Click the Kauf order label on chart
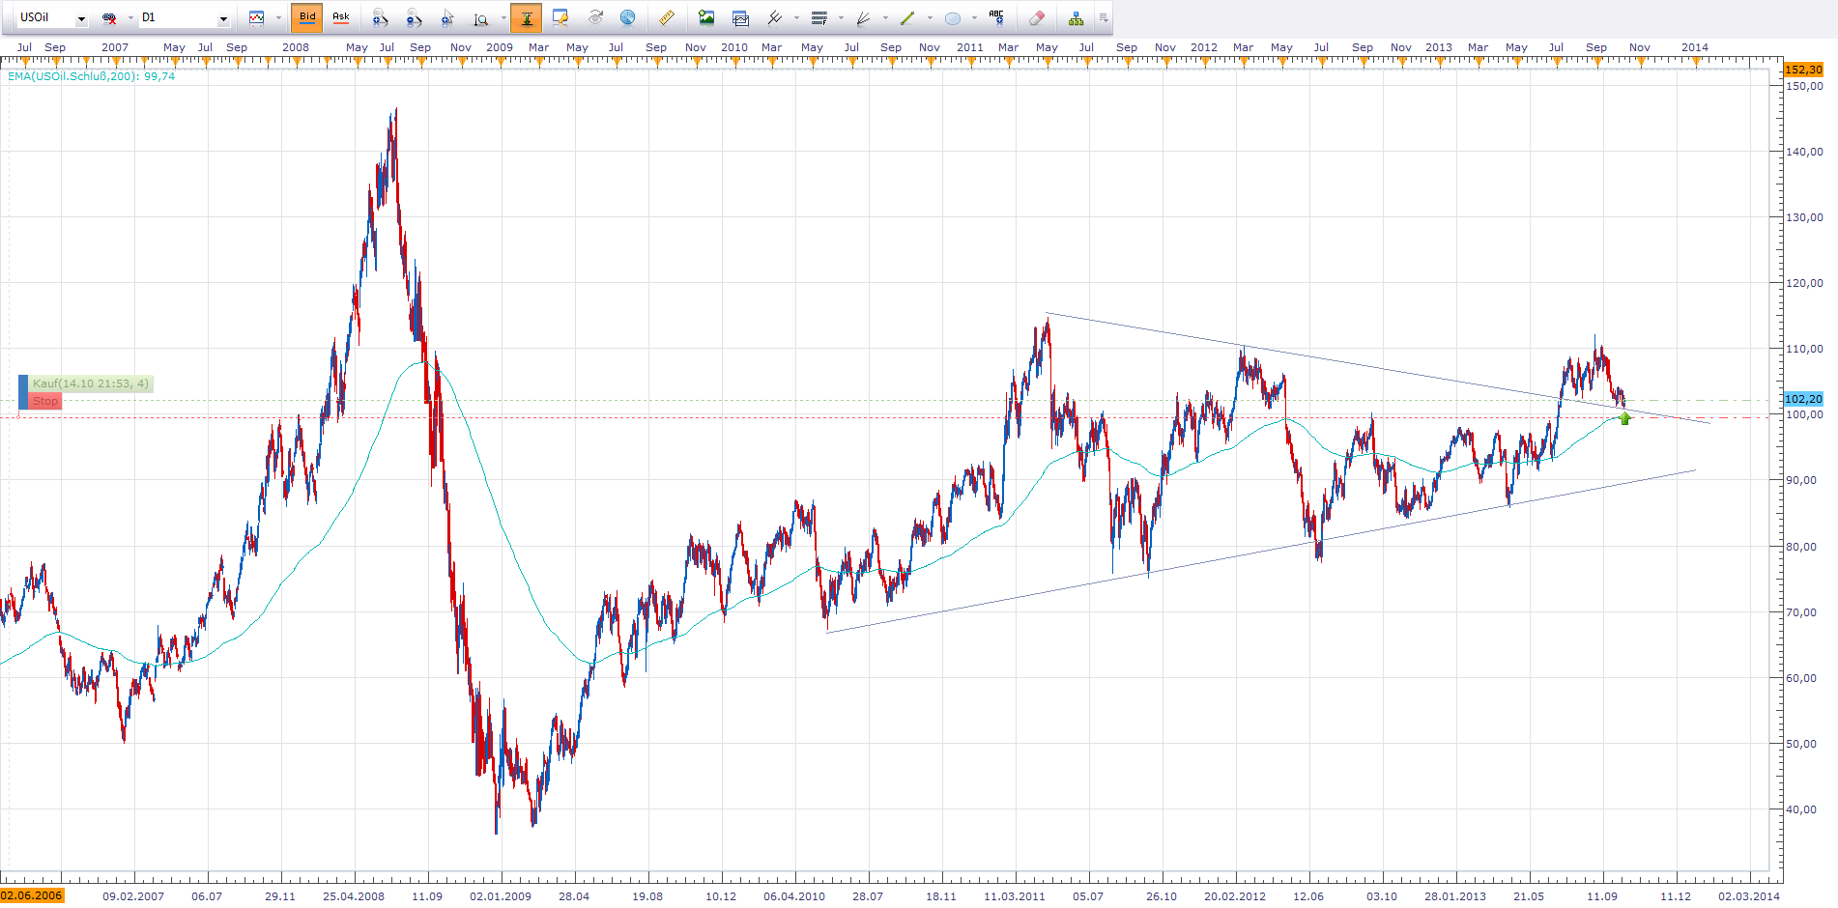1838x908 pixels. pos(91,383)
